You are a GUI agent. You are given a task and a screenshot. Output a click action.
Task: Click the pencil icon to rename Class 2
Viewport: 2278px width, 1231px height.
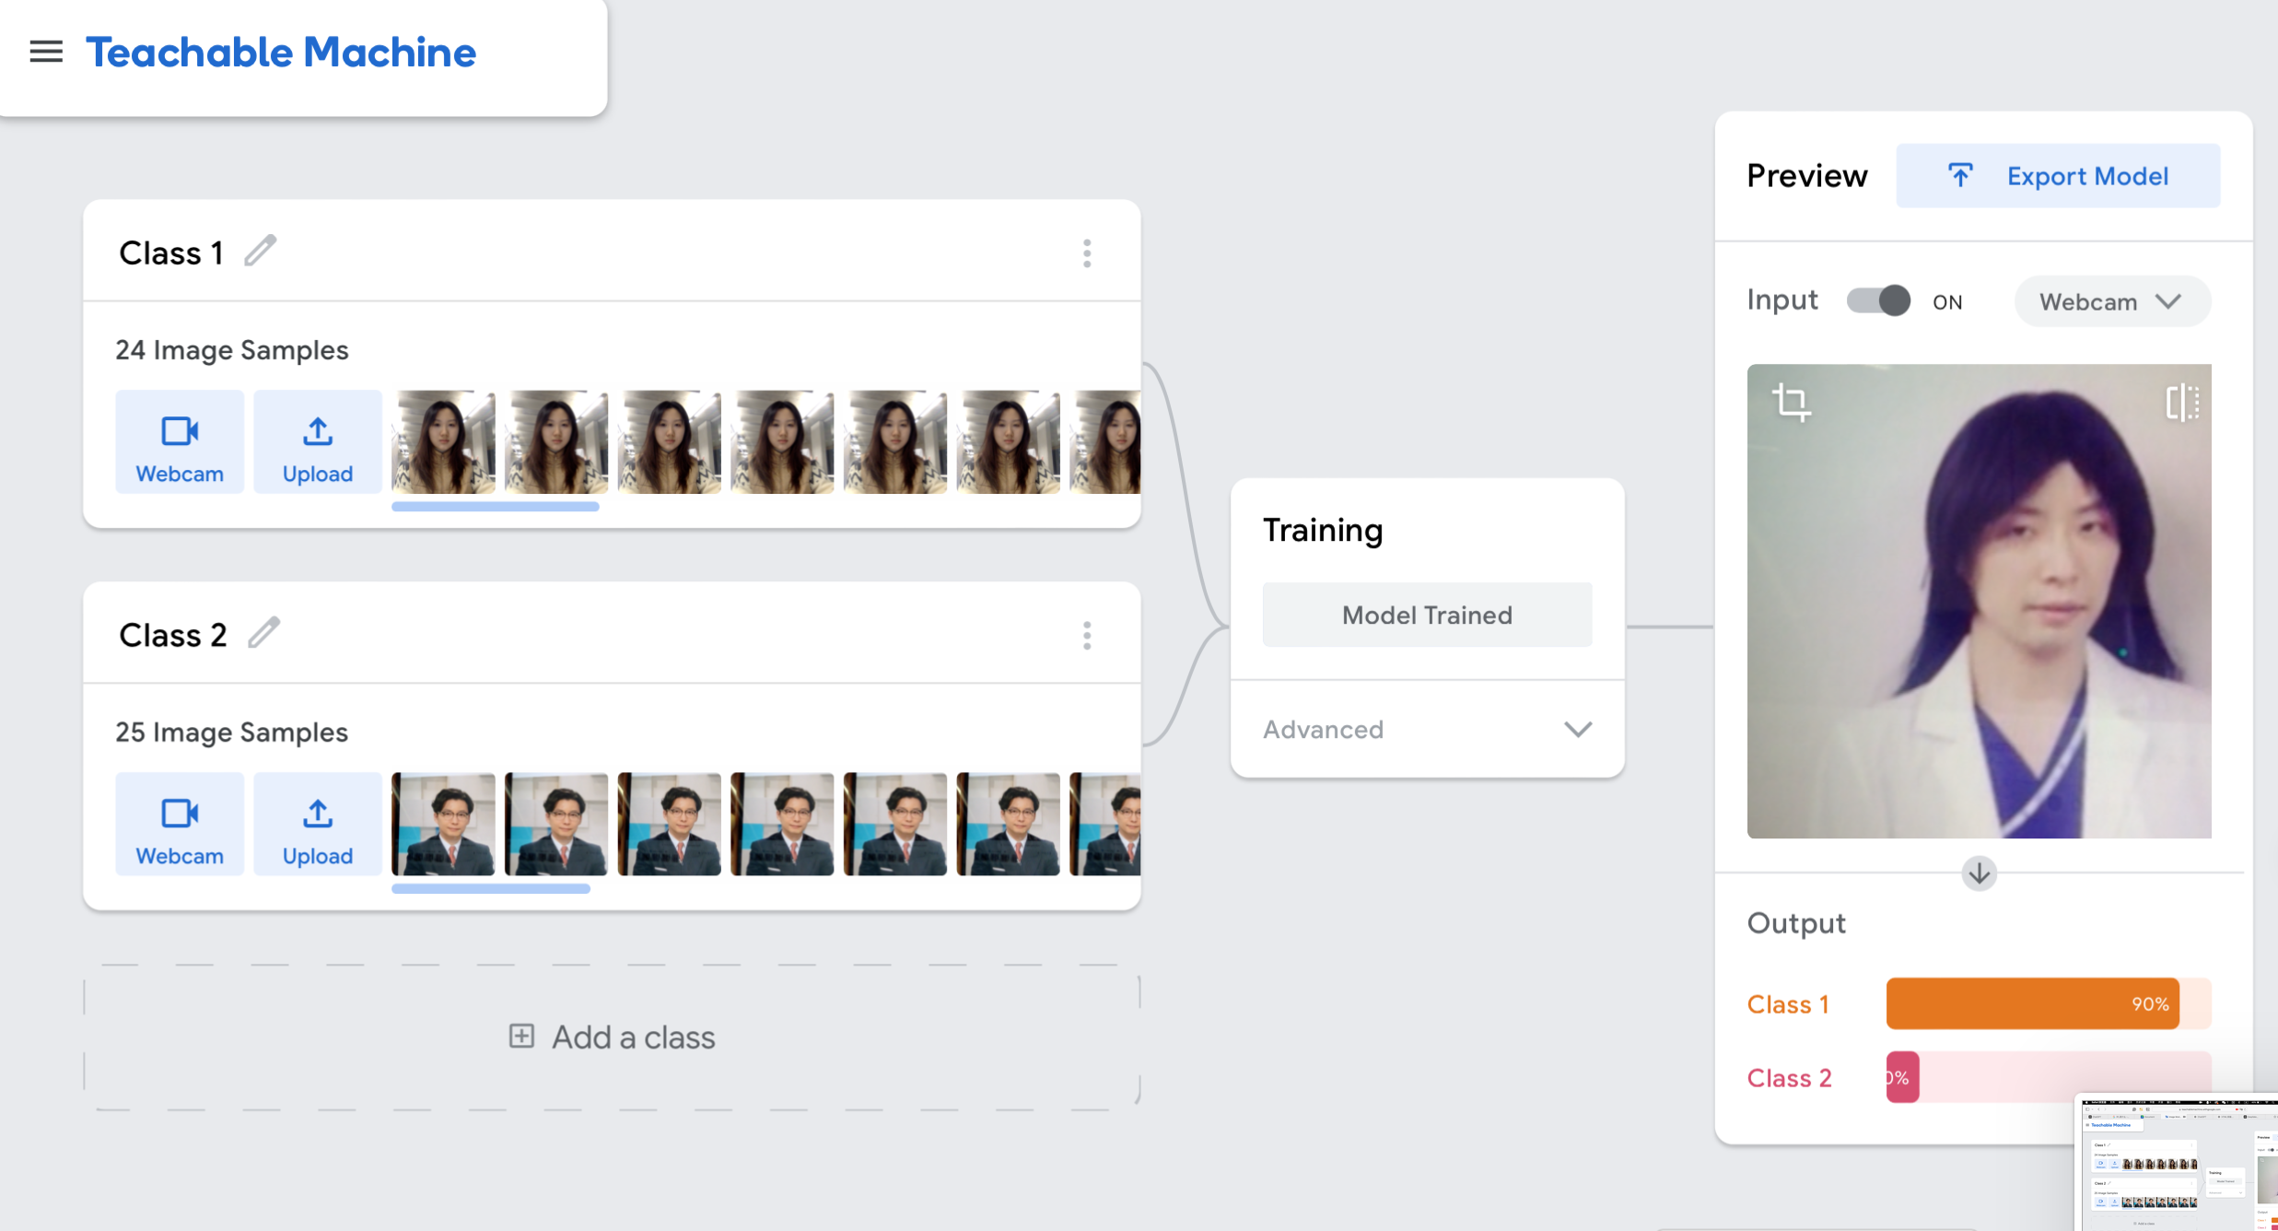tap(264, 633)
